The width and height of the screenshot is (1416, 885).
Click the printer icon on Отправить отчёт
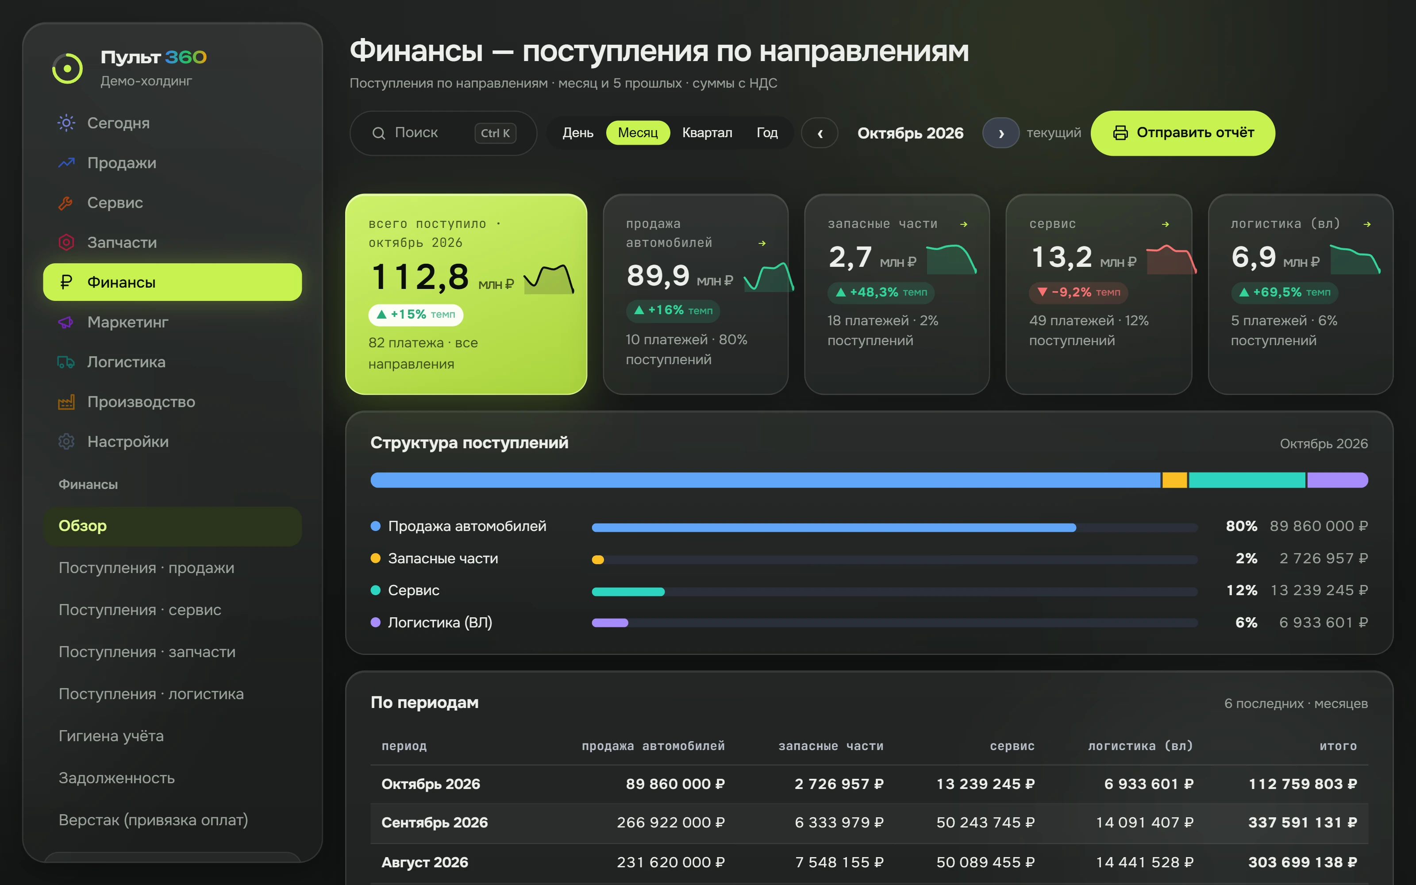[x=1120, y=133]
